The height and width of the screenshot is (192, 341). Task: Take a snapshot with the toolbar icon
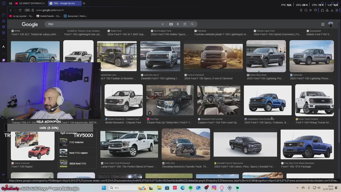tap(306, 10)
